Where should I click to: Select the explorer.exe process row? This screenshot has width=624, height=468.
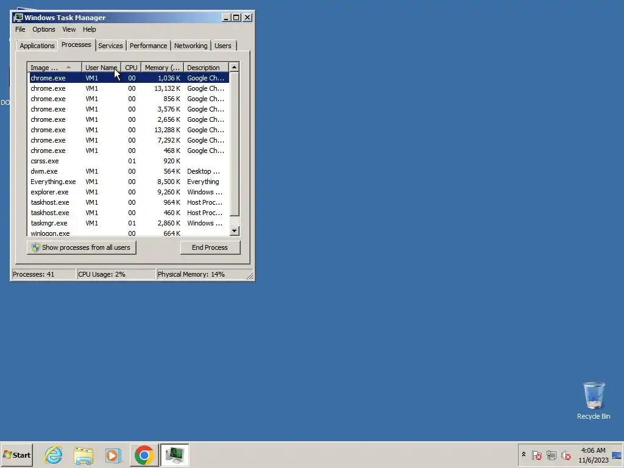click(x=129, y=192)
